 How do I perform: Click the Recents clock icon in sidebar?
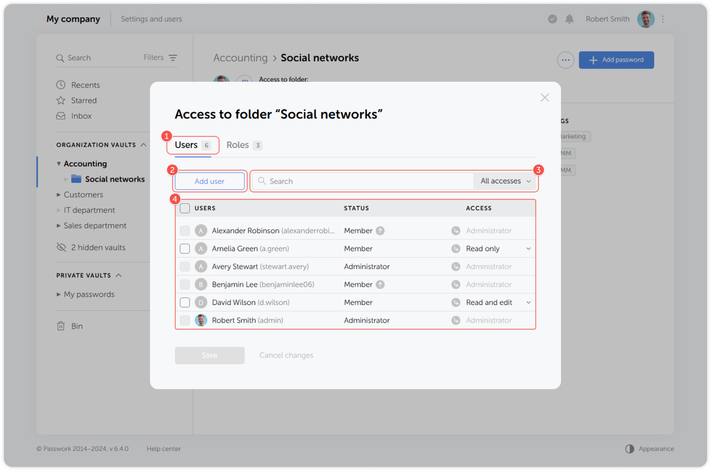(x=61, y=85)
